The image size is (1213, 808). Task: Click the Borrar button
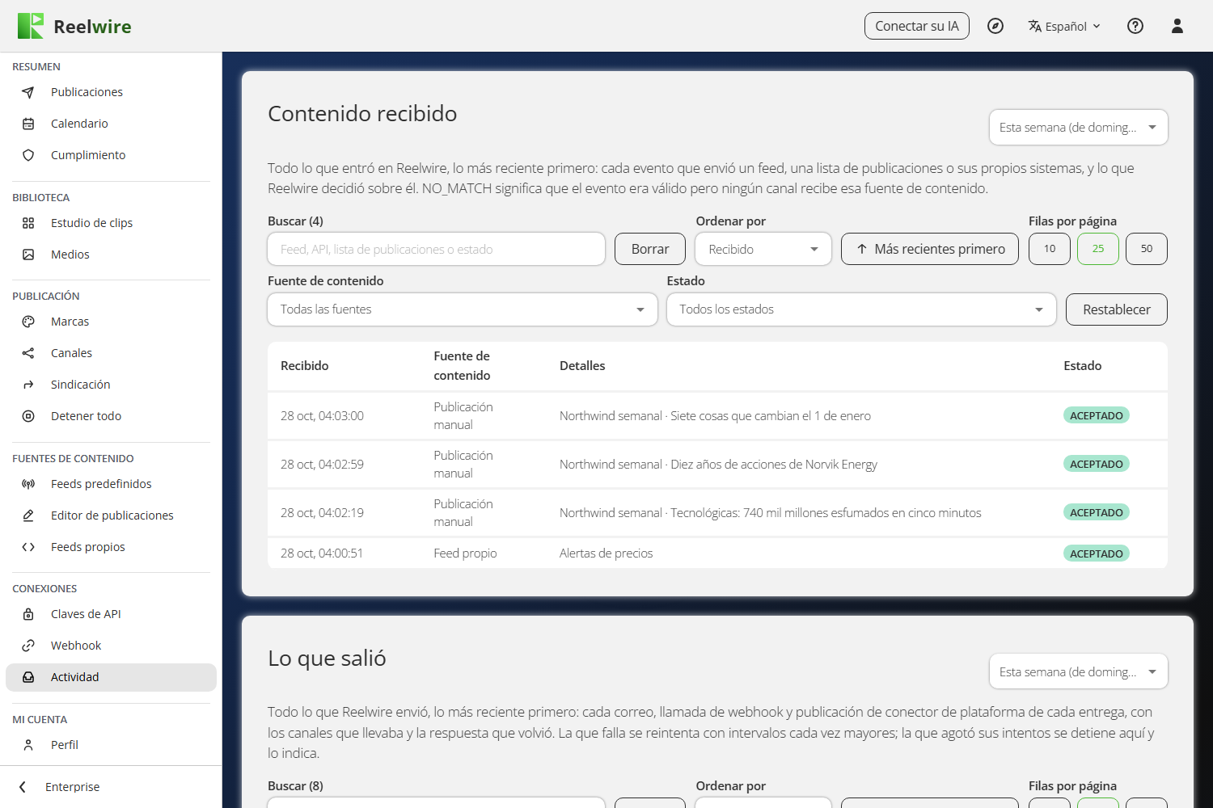[x=650, y=249]
